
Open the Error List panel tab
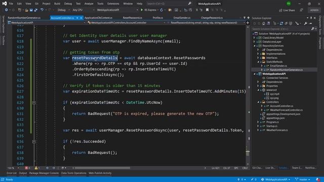[12, 173]
